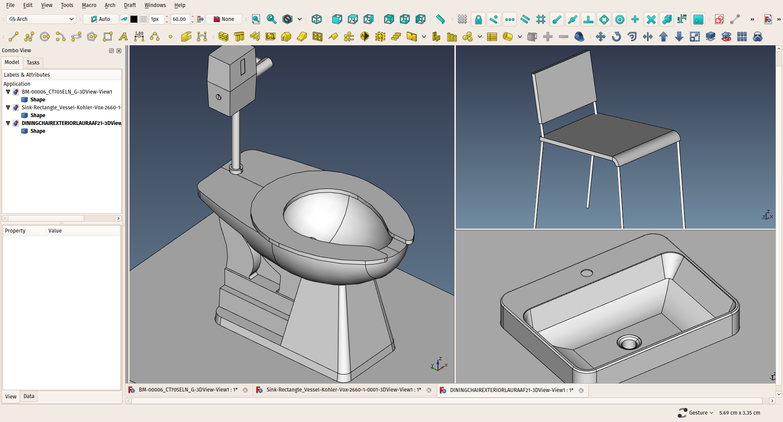Select the Draft Circle tool
783x422 pixels.
[45, 37]
